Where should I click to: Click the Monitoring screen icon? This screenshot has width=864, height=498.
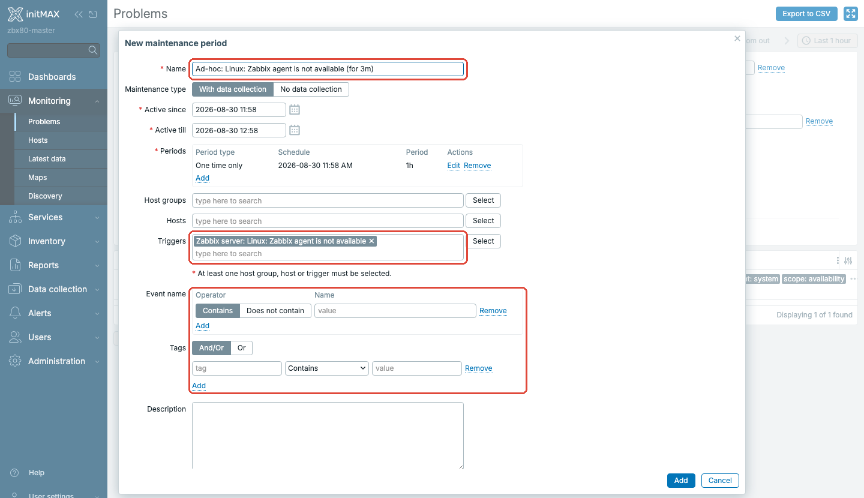click(x=15, y=101)
